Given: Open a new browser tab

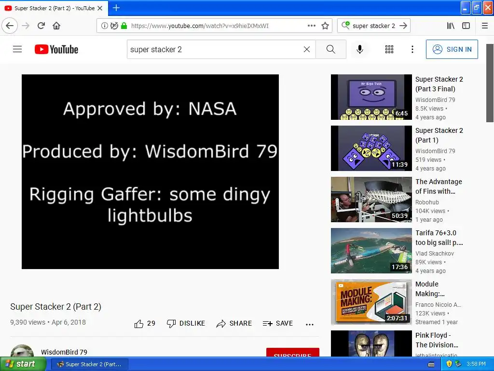Looking at the screenshot, I should pyautogui.click(x=116, y=8).
